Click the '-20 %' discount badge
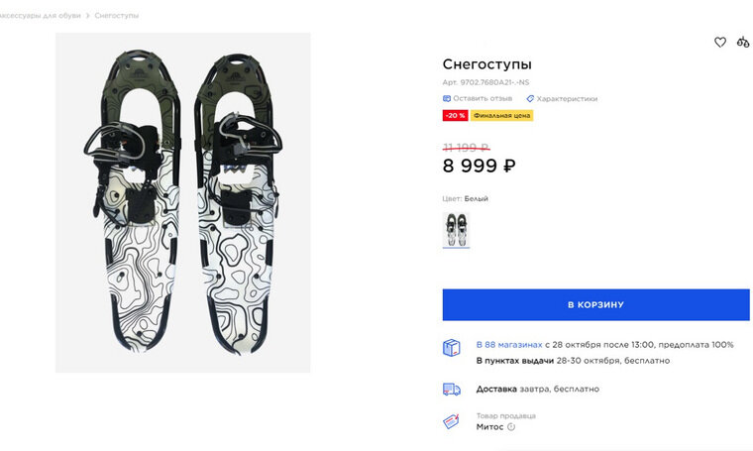 point(455,116)
